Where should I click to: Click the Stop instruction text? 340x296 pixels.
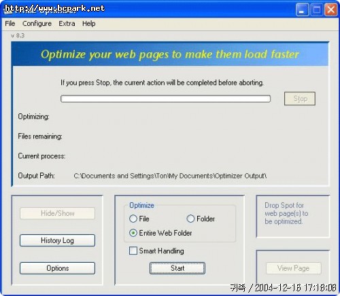pos(162,83)
